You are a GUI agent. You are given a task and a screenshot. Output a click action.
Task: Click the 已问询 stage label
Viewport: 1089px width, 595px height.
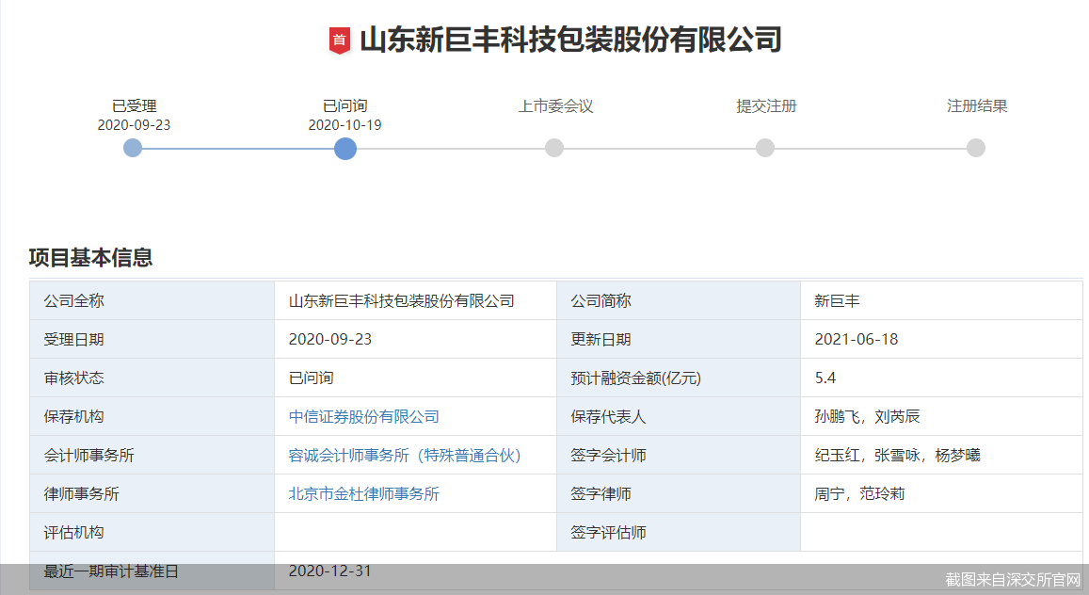(x=345, y=106)
